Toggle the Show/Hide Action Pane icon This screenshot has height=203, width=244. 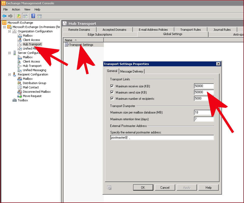pyautogui.click(x=40, y=16)
